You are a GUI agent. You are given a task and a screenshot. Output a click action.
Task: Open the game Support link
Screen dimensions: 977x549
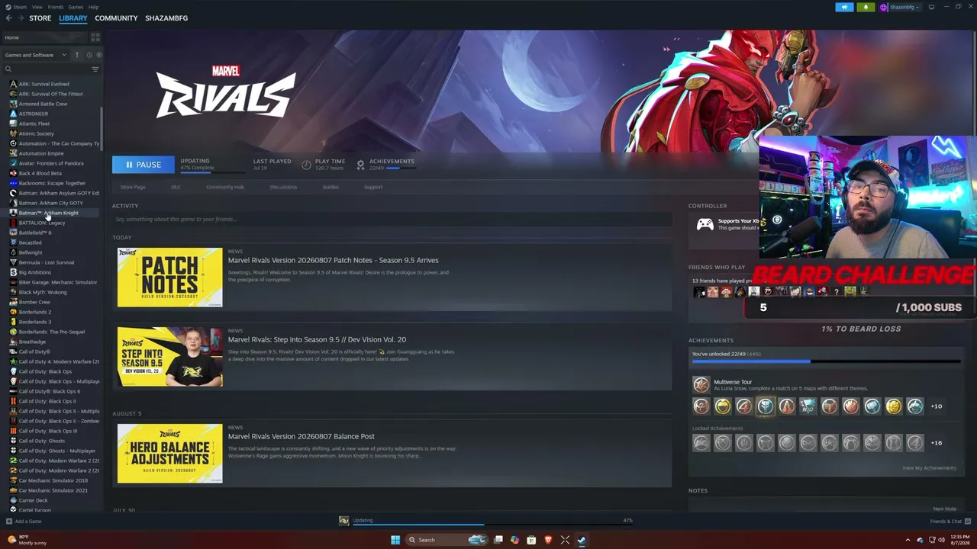pos(373,187)
